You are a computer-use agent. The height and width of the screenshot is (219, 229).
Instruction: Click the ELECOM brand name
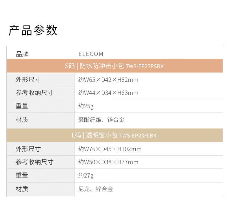(x=91, y=54)
